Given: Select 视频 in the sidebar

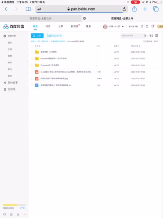Looking at the screenshot, I should tap(10, 56).
